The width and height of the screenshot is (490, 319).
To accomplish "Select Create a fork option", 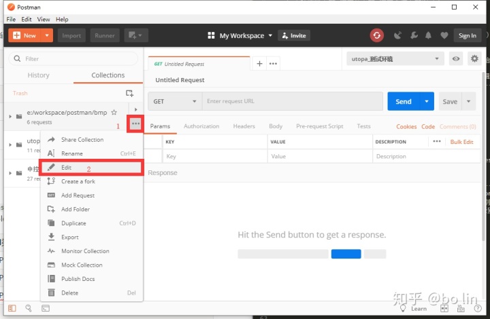I will [x=92, y=181].
